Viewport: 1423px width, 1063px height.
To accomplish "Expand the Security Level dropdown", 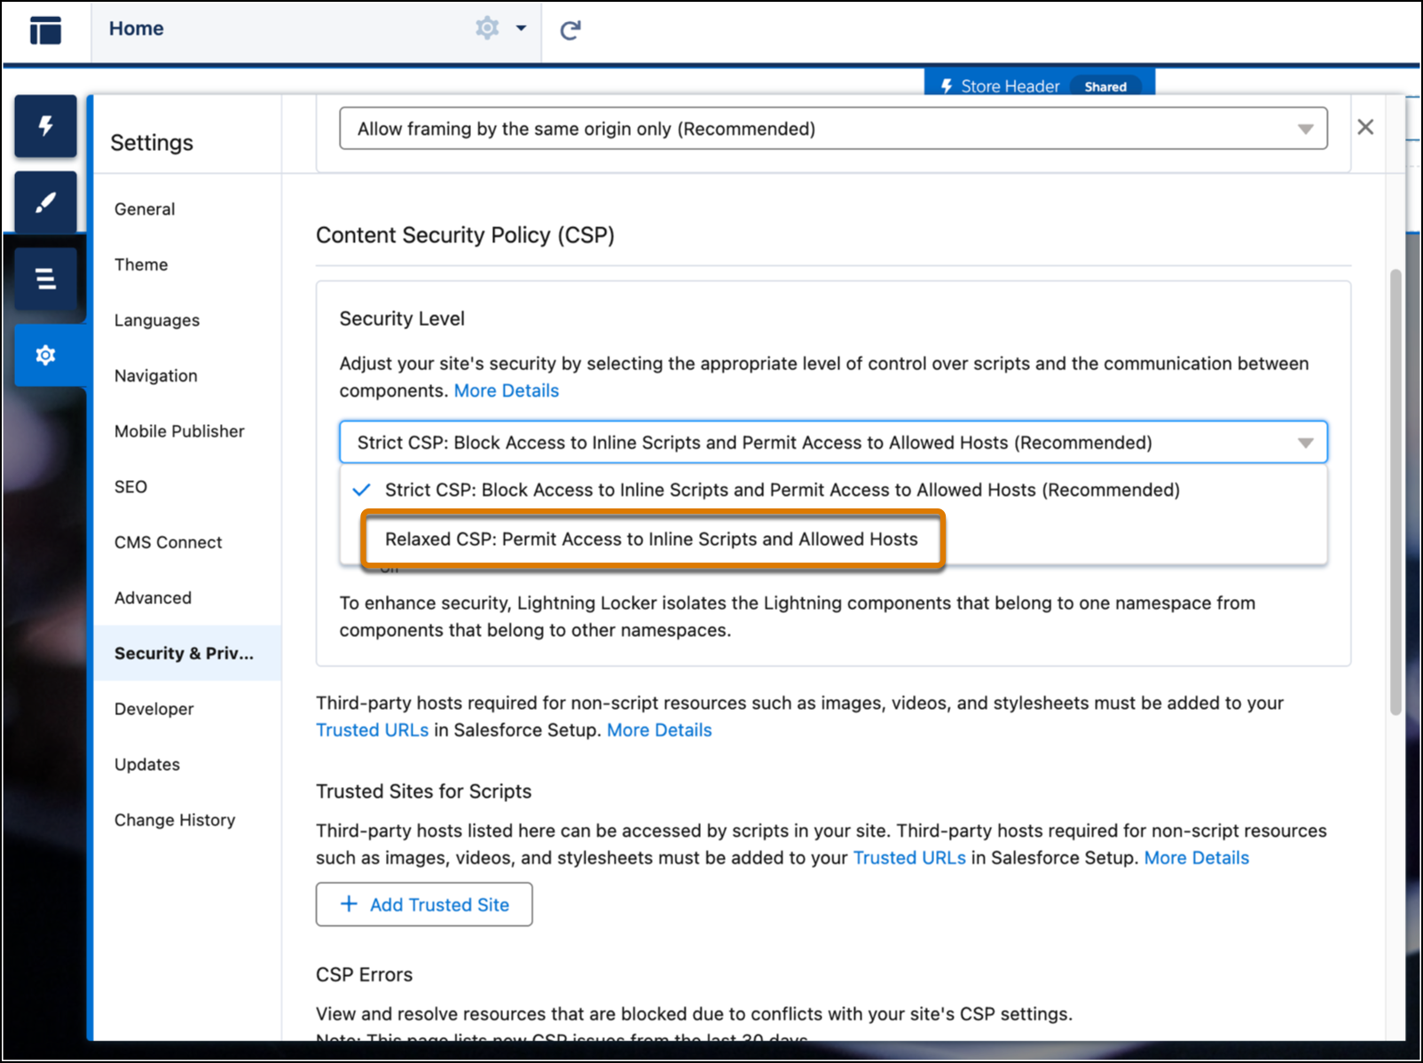I will 833,442.
